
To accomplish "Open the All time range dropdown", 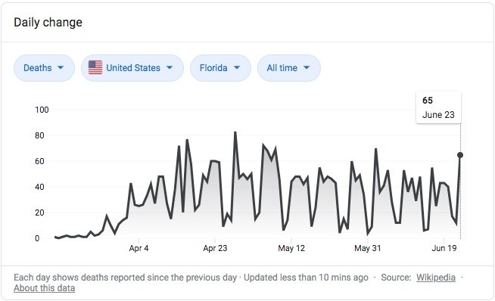I will (289, 68).
